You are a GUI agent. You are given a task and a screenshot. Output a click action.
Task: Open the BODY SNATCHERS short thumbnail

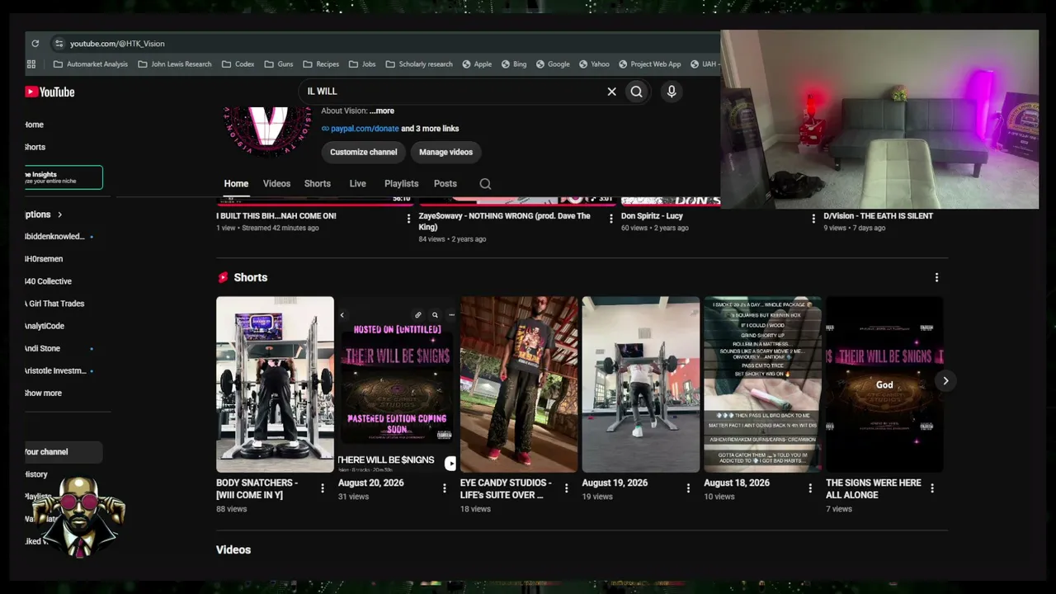coord(275,384)
